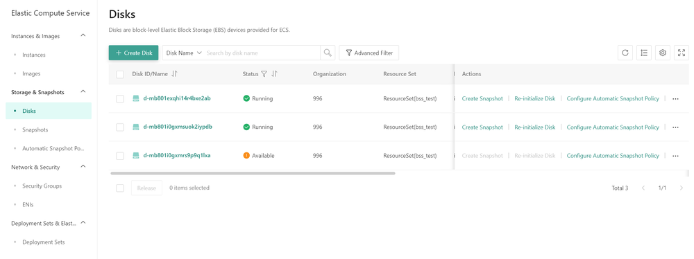The height and width of the screenshot is (259, 694).
Task: Configure Automatic Snapshot Policy for d-mb801exqhi14r4bxe2ab
Action: point(613,98)
